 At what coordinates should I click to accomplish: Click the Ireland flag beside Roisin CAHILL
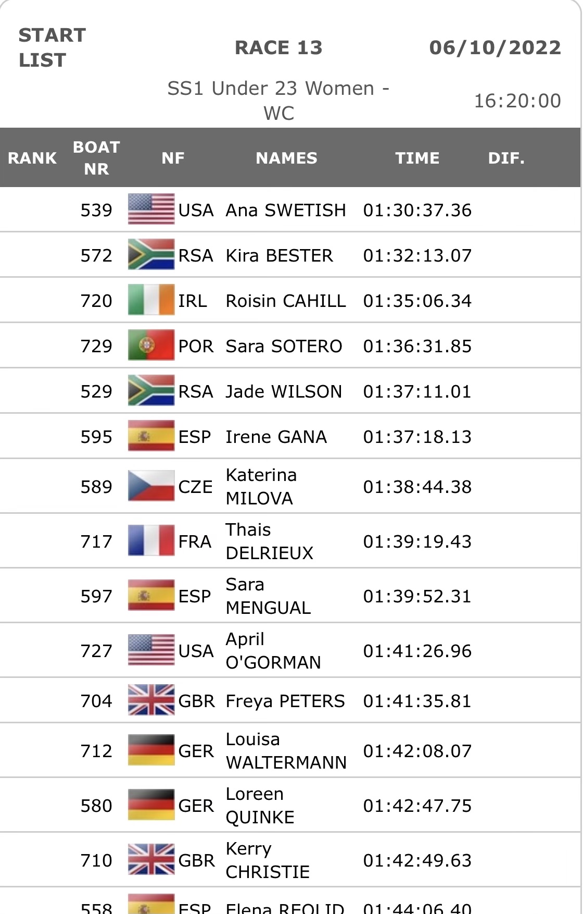151,300
